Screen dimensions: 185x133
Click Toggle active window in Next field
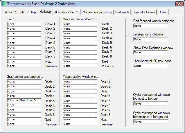(80, 119)
